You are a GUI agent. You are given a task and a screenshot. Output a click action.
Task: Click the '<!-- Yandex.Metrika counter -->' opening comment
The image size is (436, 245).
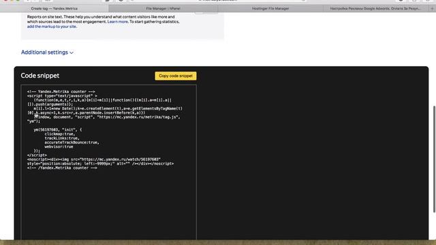[61, 91]
